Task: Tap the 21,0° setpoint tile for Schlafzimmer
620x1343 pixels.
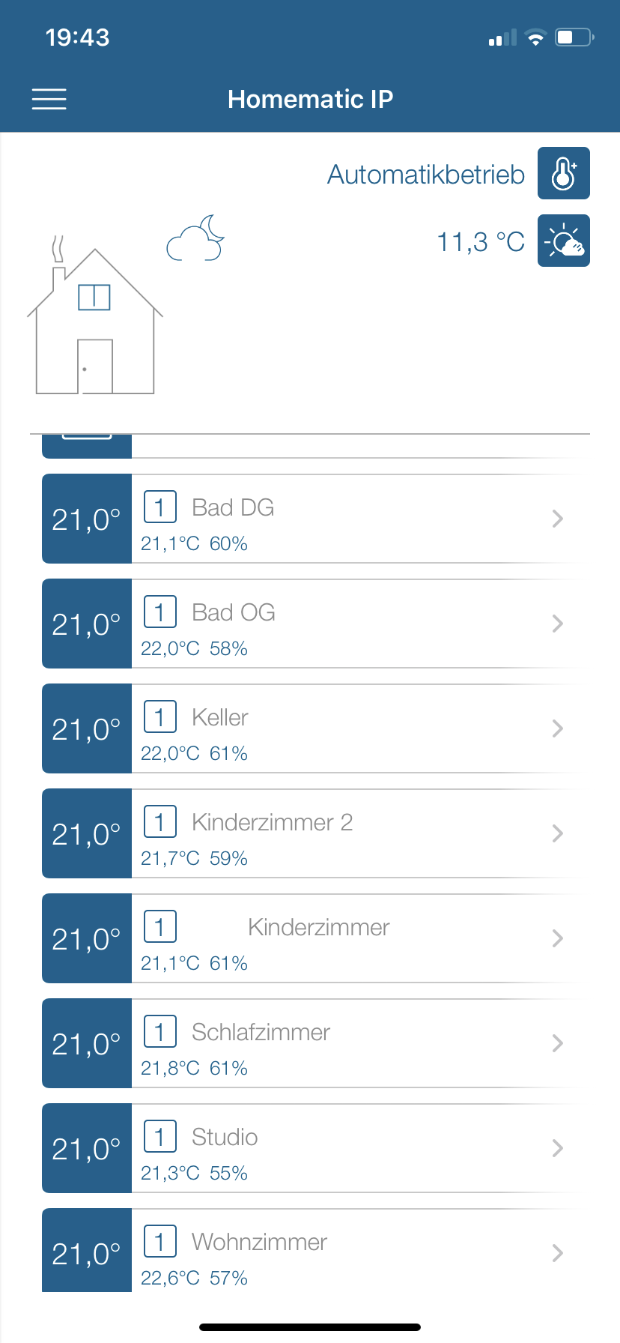Action: pos(87,1043)
